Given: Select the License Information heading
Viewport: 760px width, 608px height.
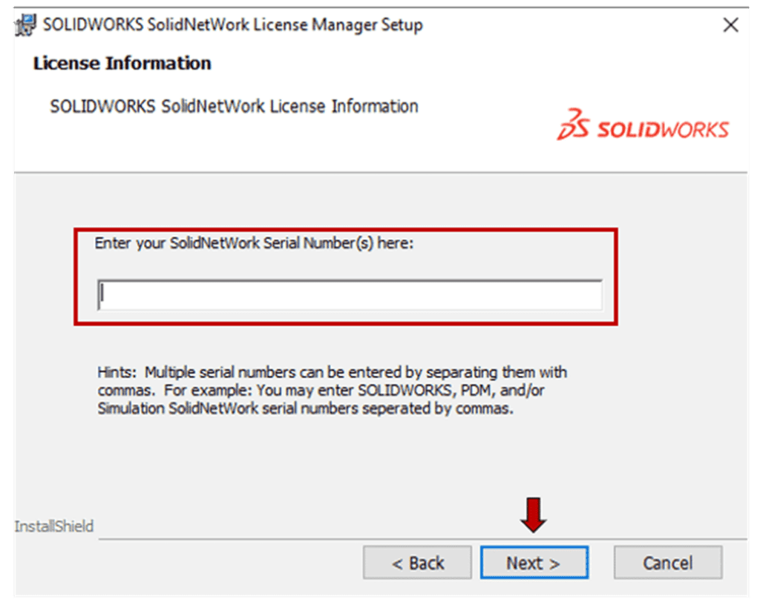Looking at the screenshot, I should coord(122,63).
